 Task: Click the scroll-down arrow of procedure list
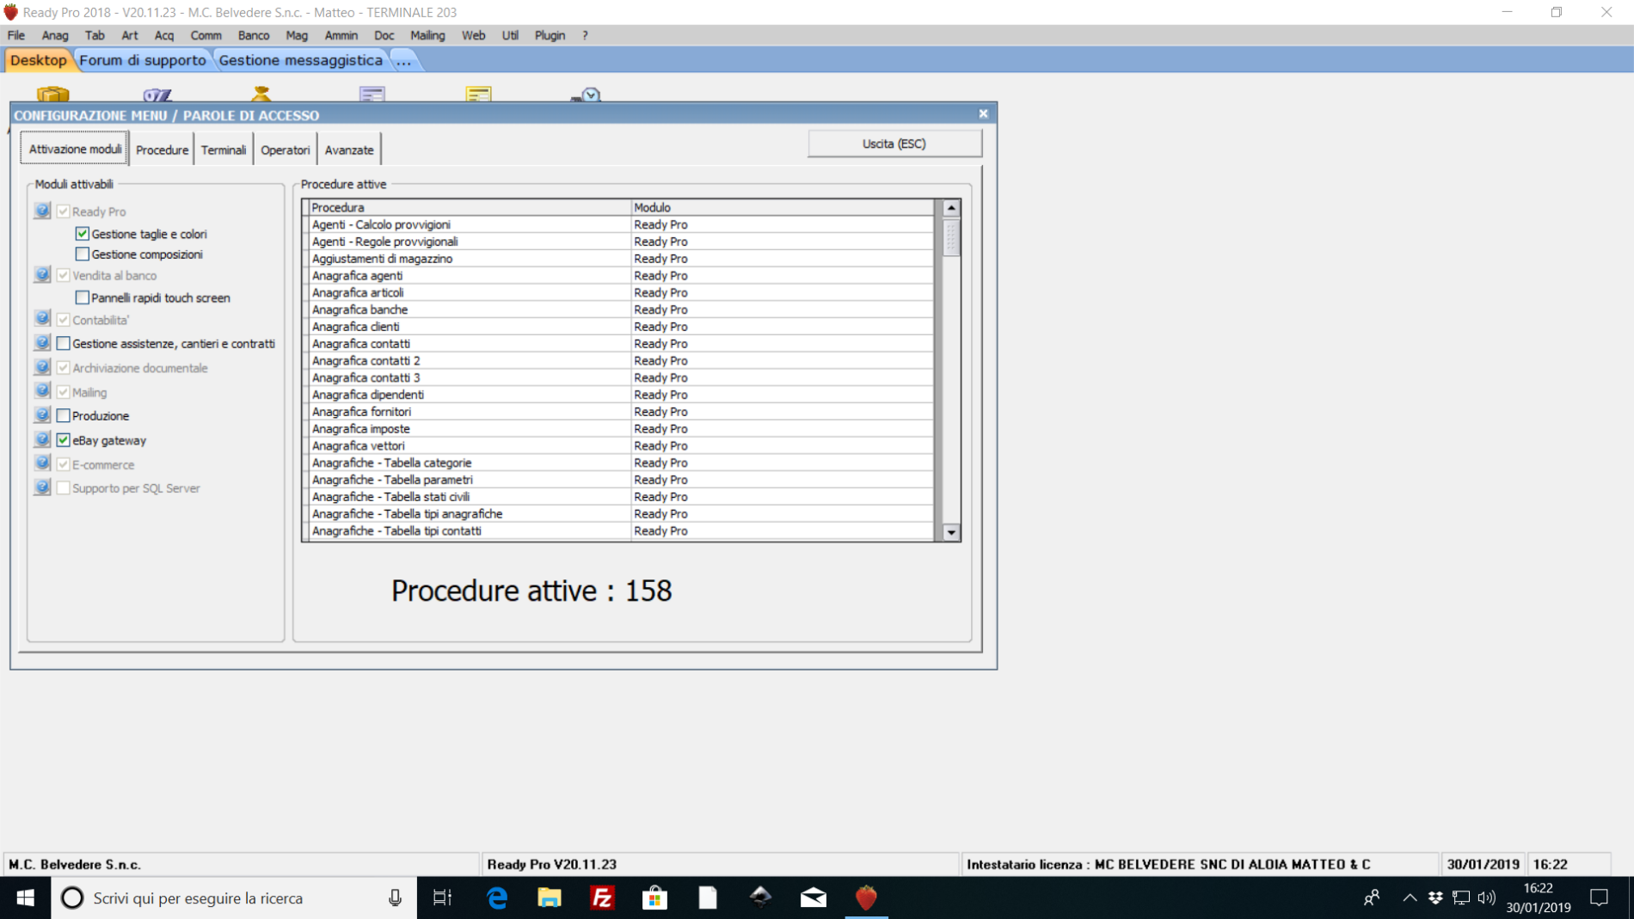tap(951, 532)
